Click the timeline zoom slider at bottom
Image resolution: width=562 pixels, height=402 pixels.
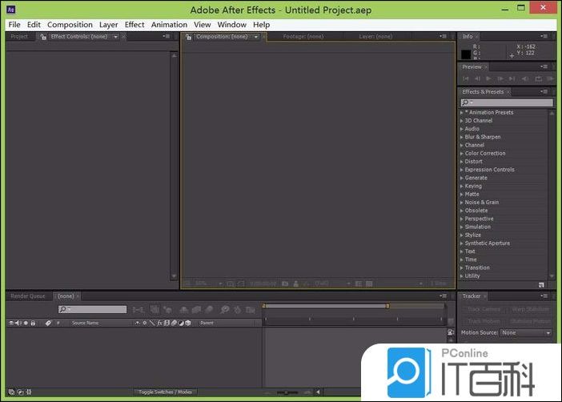point(287,392)
